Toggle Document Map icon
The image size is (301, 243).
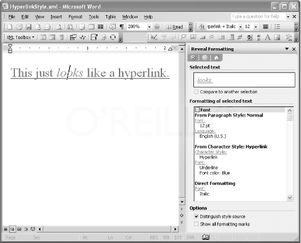point(113,27)
